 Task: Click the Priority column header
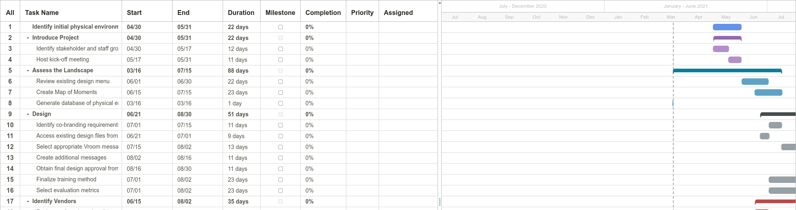click(362, 13)
